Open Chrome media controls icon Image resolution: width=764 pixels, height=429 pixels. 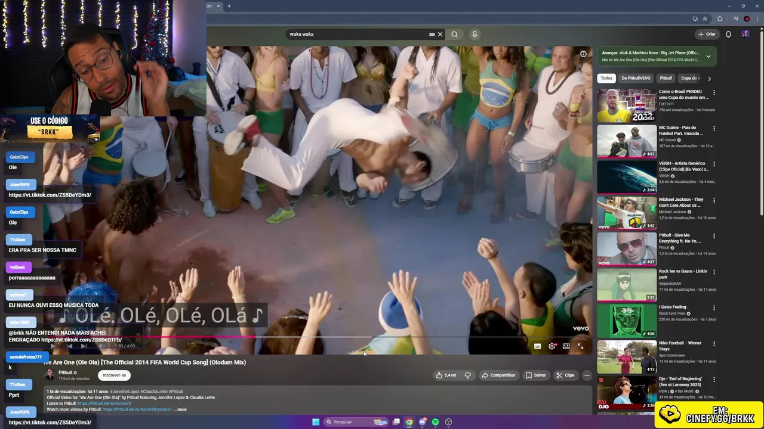[x=735, y=18]
